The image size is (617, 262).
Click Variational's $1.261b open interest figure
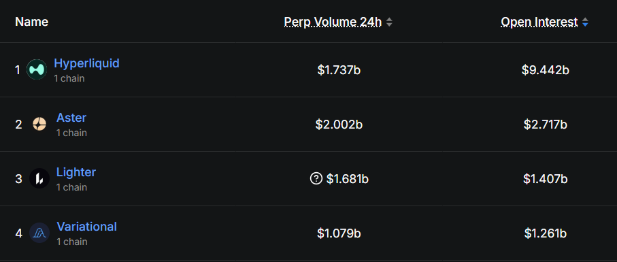click(x=546, y=233)
